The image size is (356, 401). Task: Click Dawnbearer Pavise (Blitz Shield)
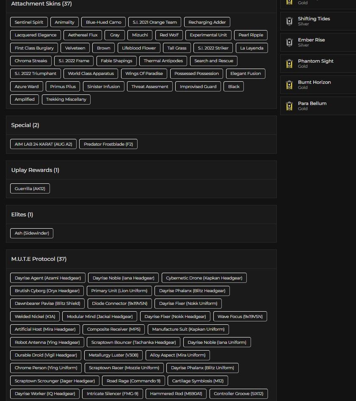click(47, 304)
